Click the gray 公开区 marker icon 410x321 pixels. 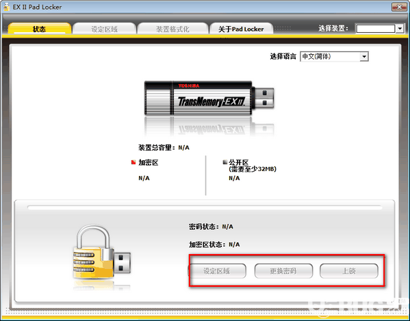[225, 162]
